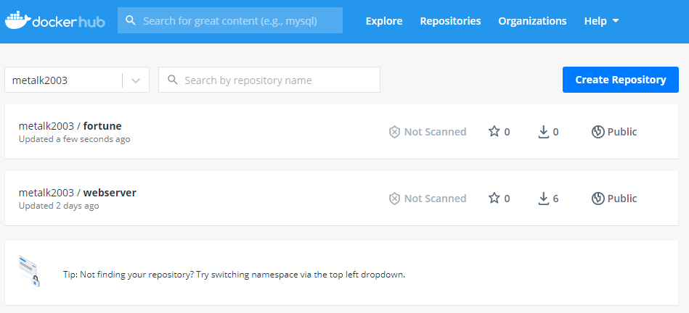
Task: Open the Help menu
Action: pyautogui.click(x=602, y=20)
